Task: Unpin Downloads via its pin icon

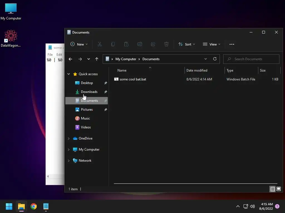Action: click(x=105, y=92)
